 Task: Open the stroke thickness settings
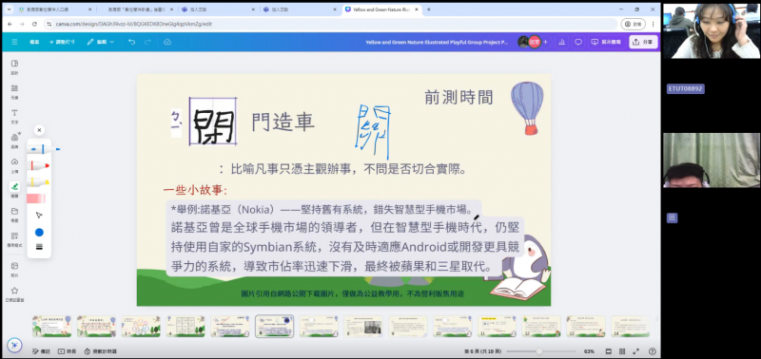point(39,247)
